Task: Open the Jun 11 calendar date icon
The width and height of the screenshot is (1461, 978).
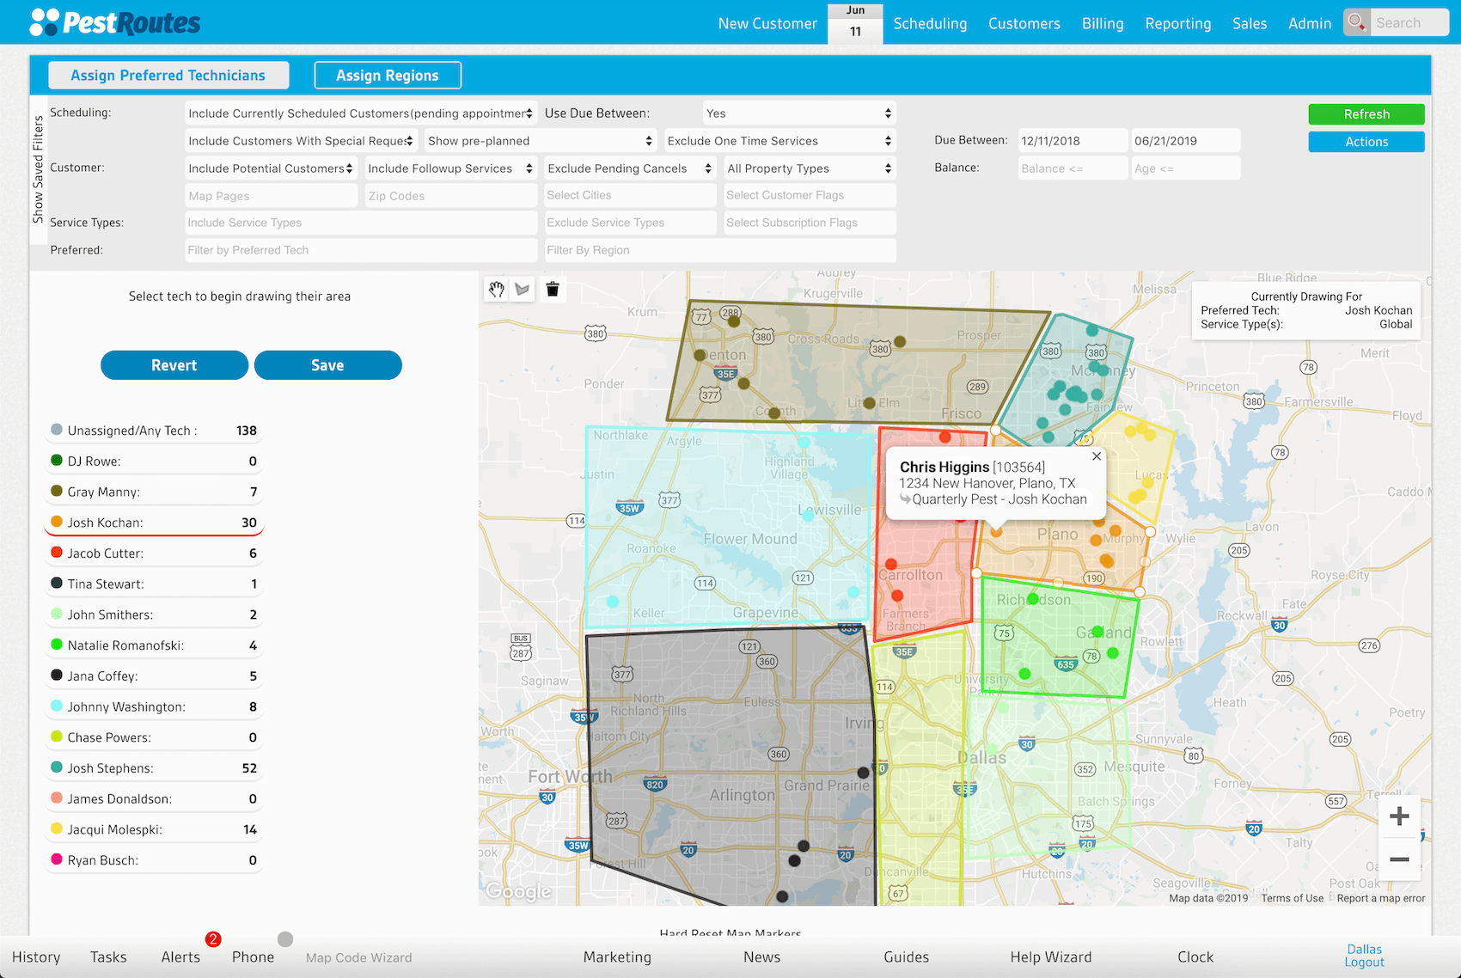Action: pos(855,23)
